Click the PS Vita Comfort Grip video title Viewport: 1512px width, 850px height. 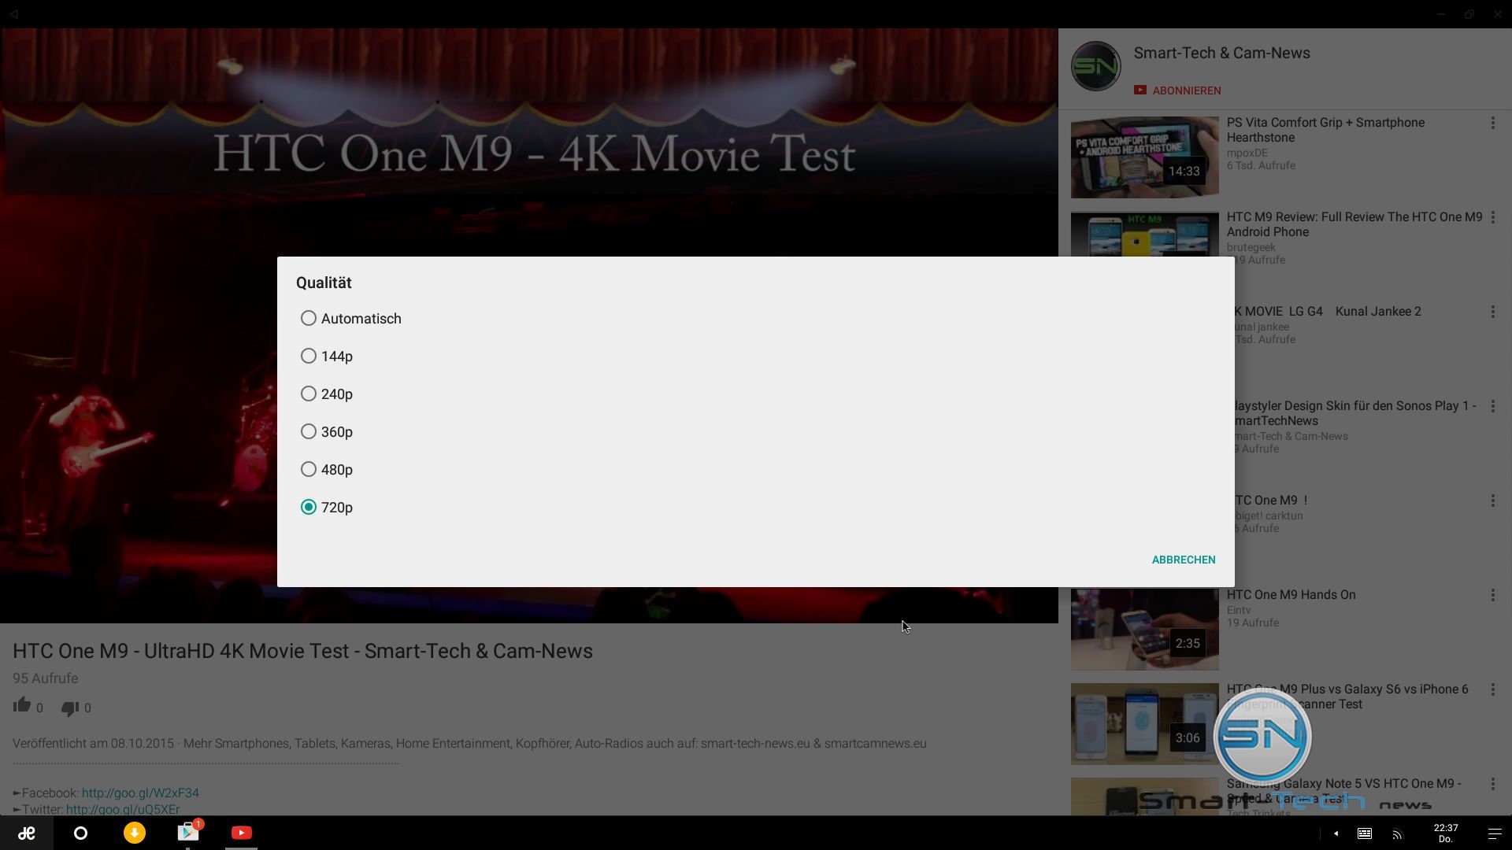[x=1325, y=130]
